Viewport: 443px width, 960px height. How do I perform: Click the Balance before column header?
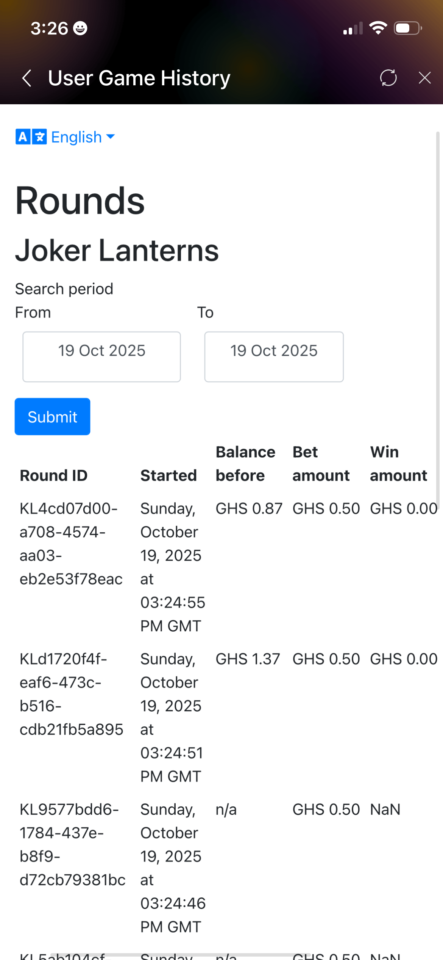(x=245, y=464)
